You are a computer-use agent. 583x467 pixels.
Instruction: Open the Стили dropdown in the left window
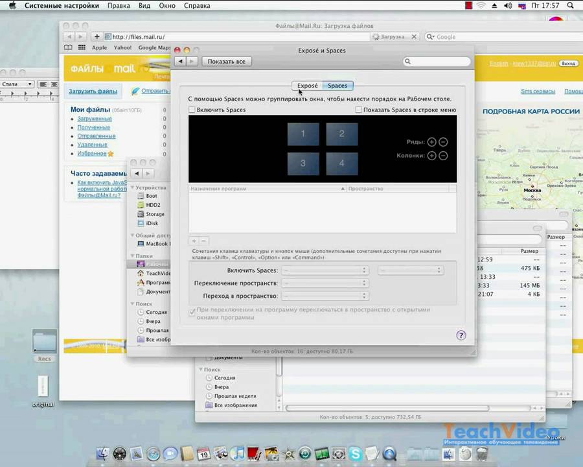coord(17,84)
